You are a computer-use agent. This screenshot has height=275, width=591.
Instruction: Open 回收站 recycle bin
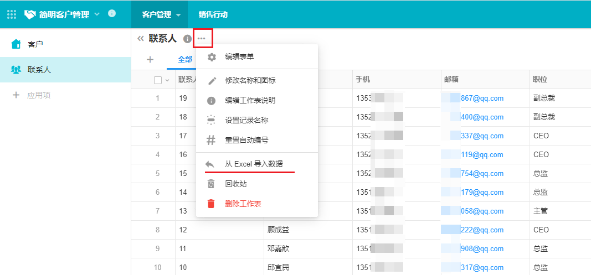point(235,184)
